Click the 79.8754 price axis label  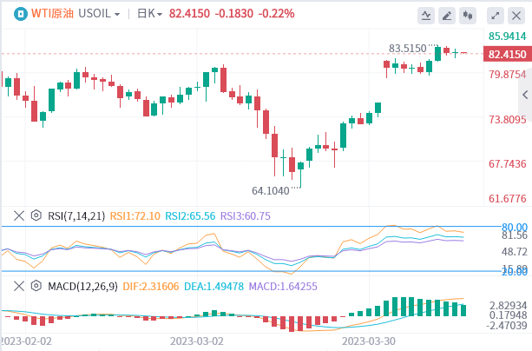click(507, 75)
